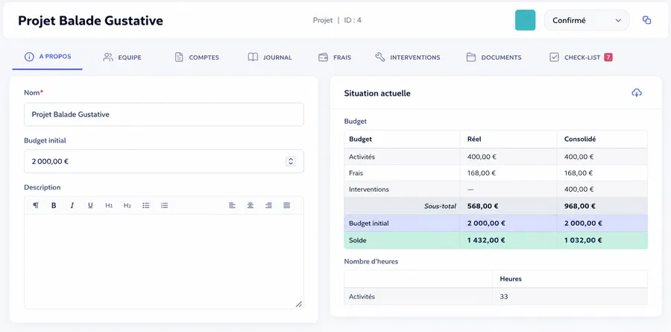This screenshot has height=332, width=671.
Task: Click the Activités row in Budget table
Action: [496, 157]
